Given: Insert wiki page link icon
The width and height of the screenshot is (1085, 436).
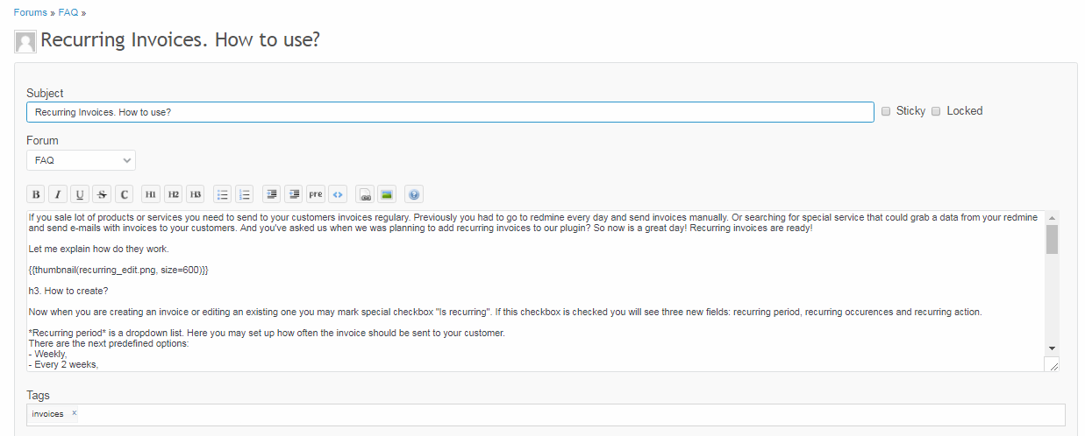Looking at the screenshot, I should [x=365, y=194].
